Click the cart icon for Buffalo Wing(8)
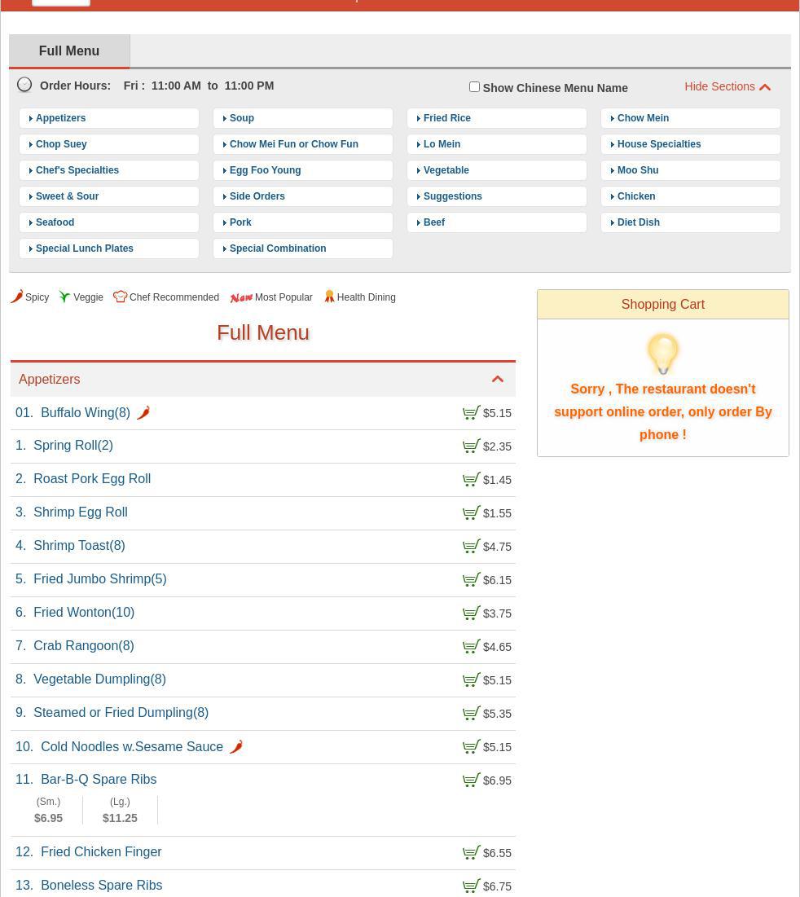The height and width of the screenshot is (897, 800). click(471, 413)
